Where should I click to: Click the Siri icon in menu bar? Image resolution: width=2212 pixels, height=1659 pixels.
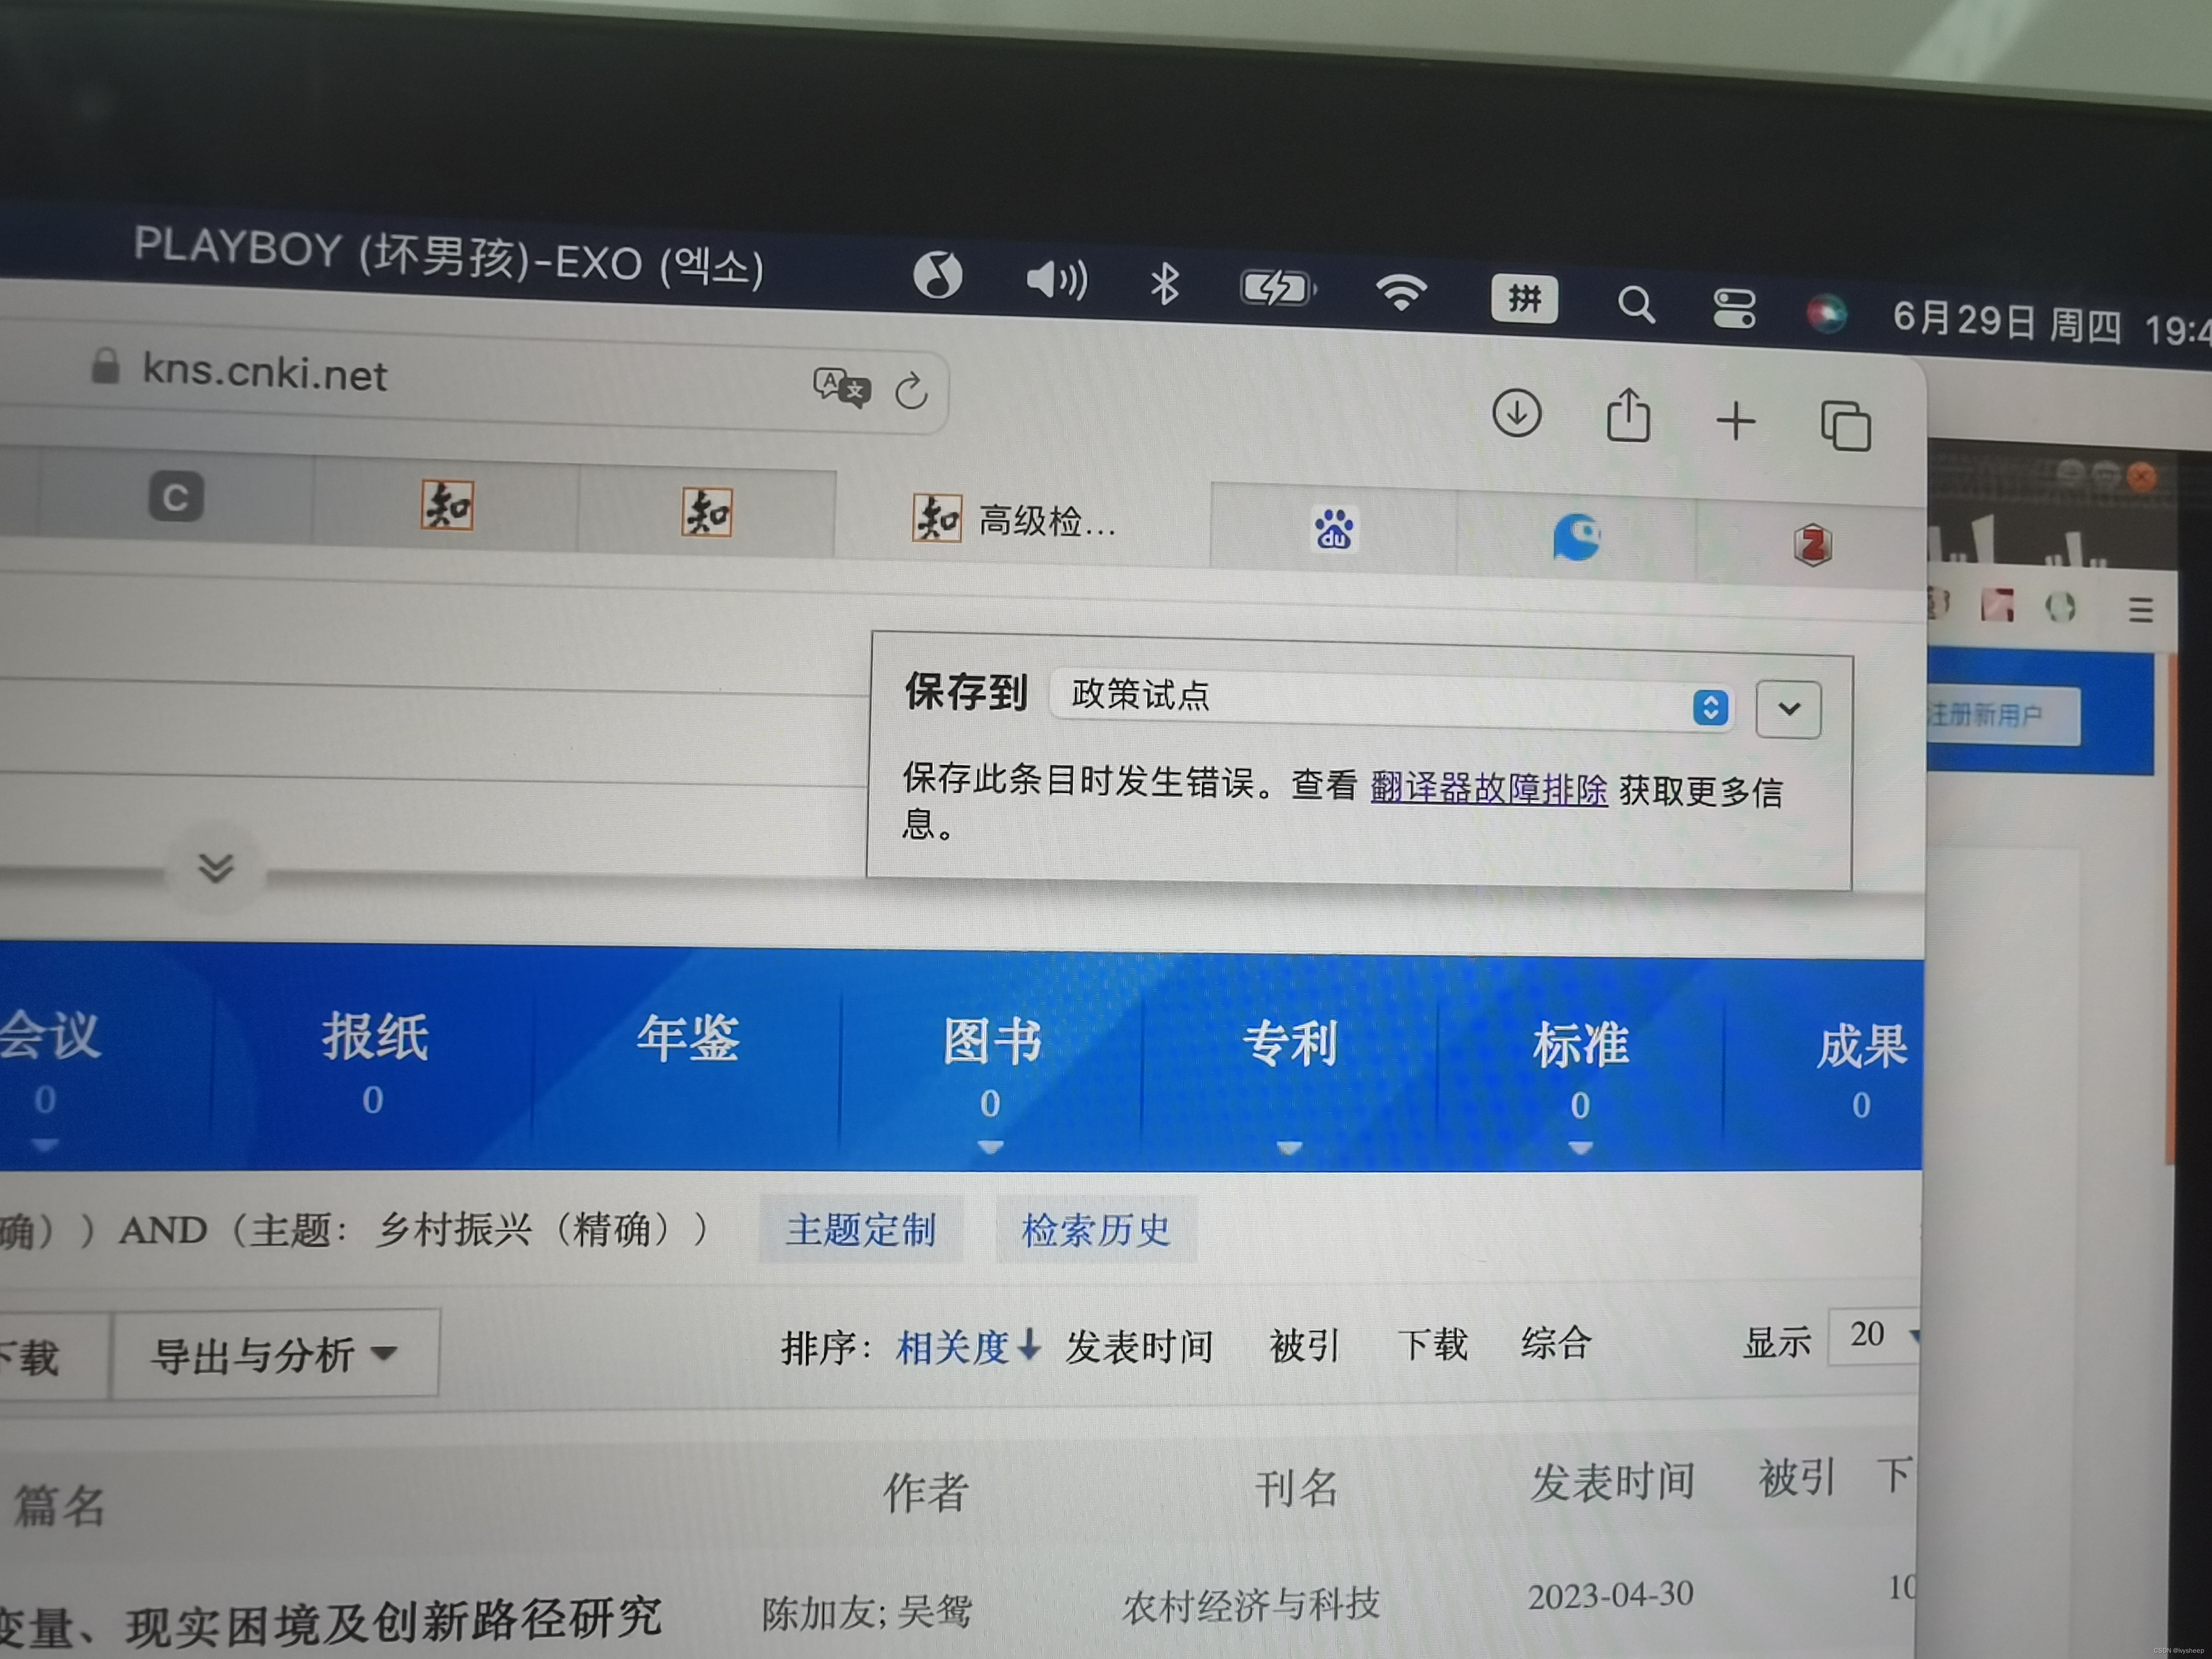1826,313
